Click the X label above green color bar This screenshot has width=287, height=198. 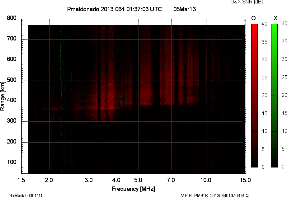[x=275, y=18]
